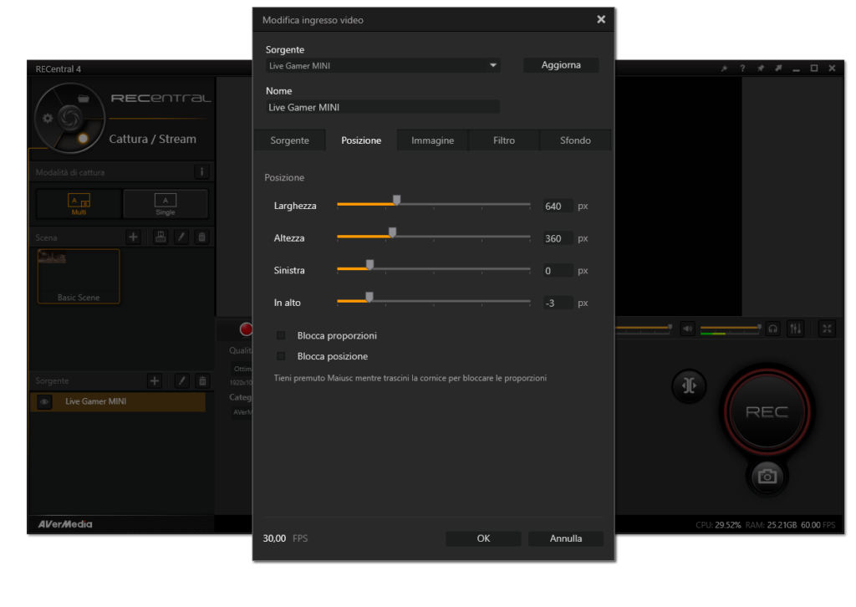Take a snapshot with camera button
The image size is (856, 607).
[x=767, y=477]
